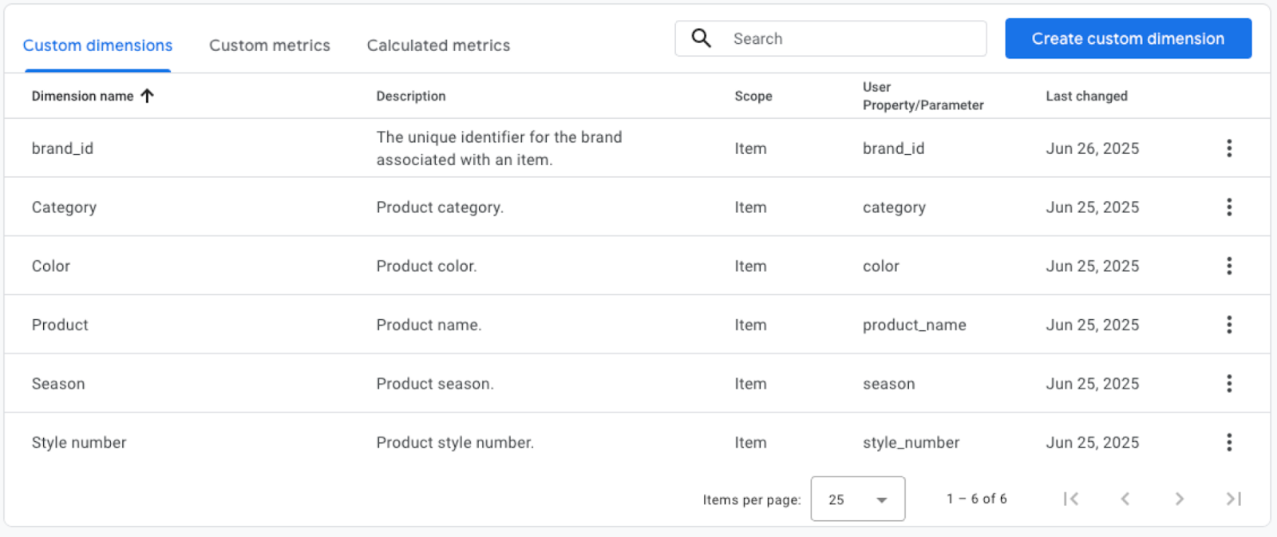
Task: Click the Description column header
Action: pyautogui.click(x=411, y=96)
